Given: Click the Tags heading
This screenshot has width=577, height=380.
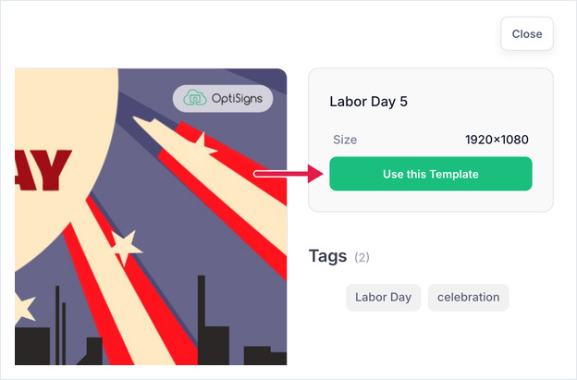Looking at the screenshot, I should (327, 256).
